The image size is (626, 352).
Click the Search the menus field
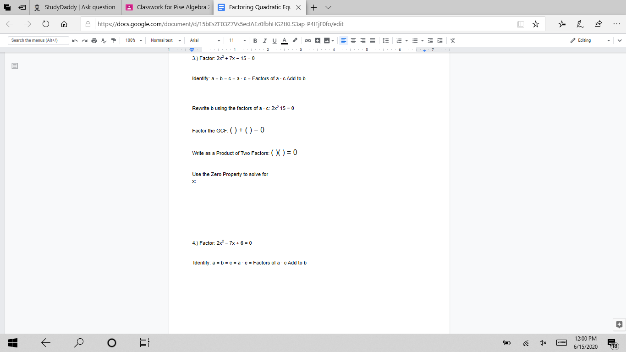[x=38, y=40]
